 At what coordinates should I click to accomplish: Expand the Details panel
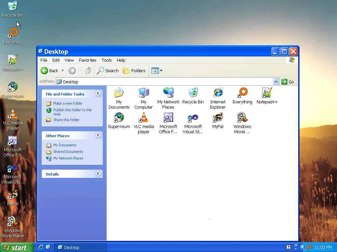(98, 174)
